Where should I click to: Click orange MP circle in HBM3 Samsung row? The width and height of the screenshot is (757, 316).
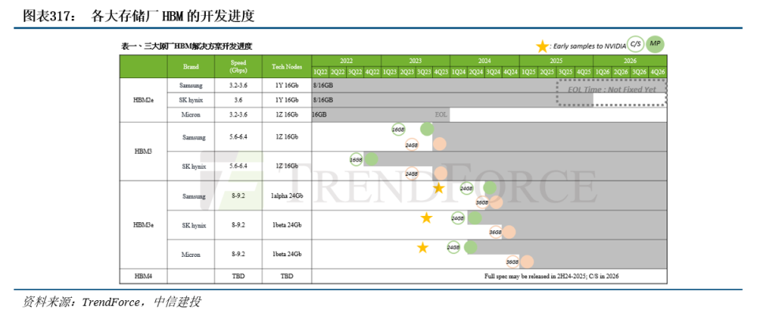[439, 143]
